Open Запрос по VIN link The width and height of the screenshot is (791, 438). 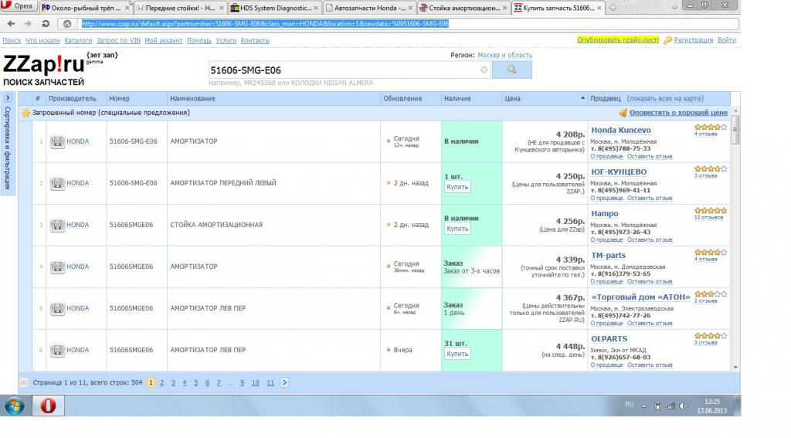[x=118, y=40]
